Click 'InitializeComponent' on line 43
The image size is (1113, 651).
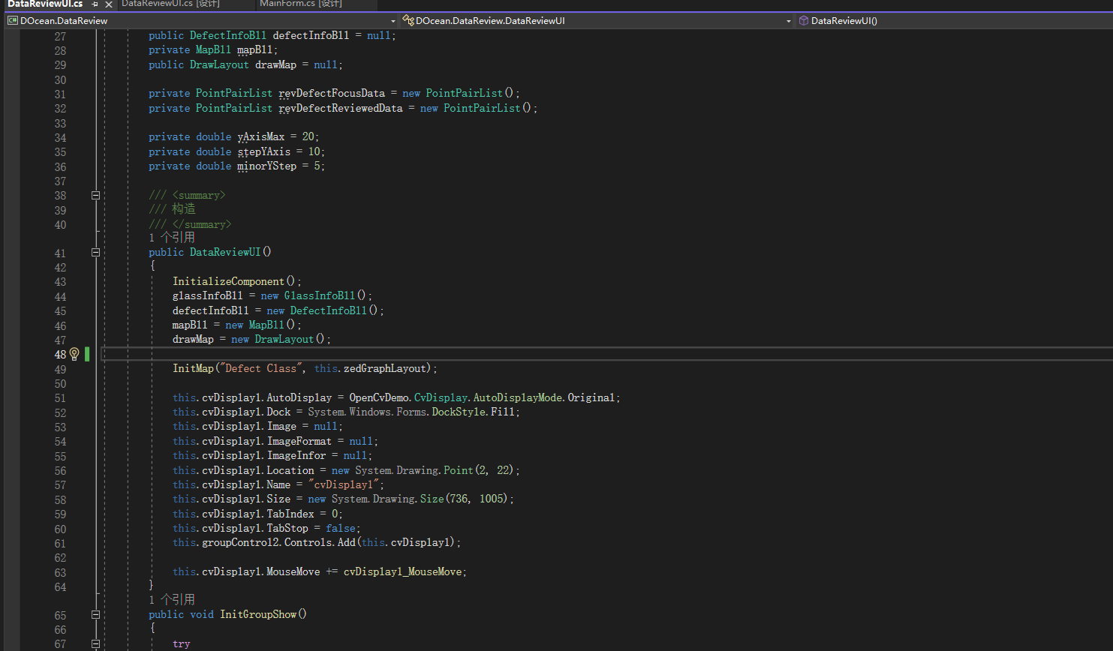[x=229, y=281]
